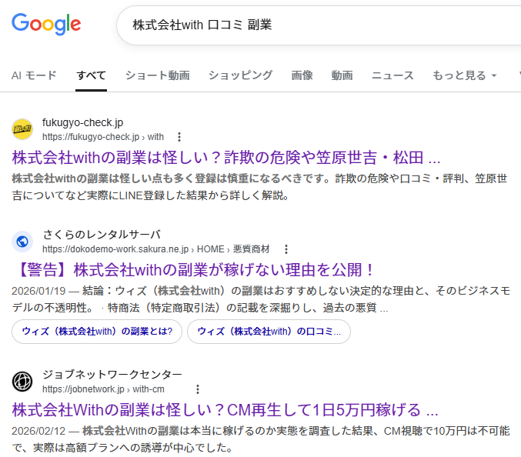
Task: Select the すべて tab
Action: [91, 75]
